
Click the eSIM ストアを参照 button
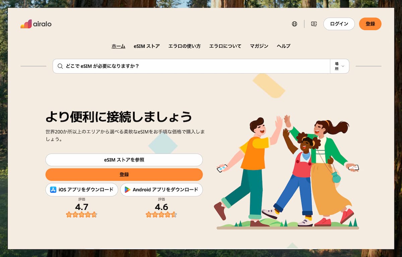(124, 160)
